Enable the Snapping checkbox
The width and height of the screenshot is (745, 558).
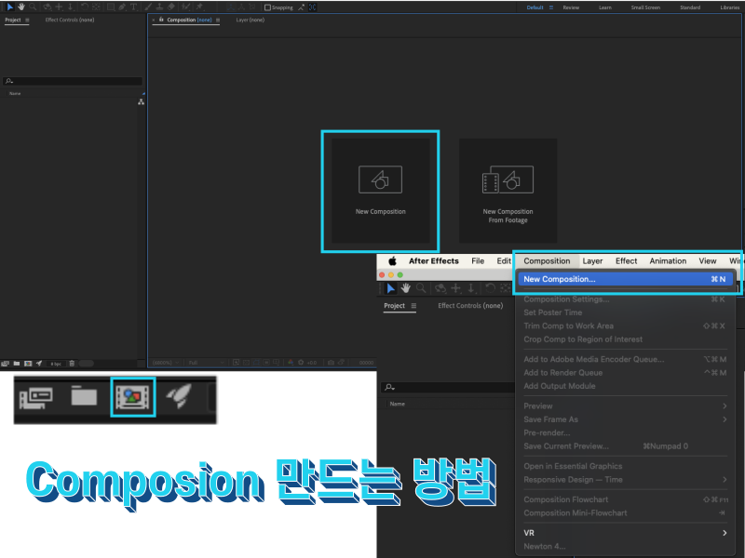point(267,7)
